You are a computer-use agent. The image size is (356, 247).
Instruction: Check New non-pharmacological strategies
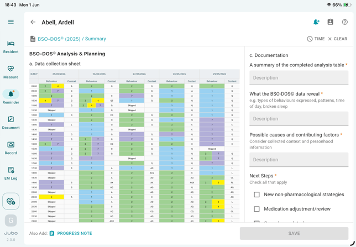[x=256, y=195]
